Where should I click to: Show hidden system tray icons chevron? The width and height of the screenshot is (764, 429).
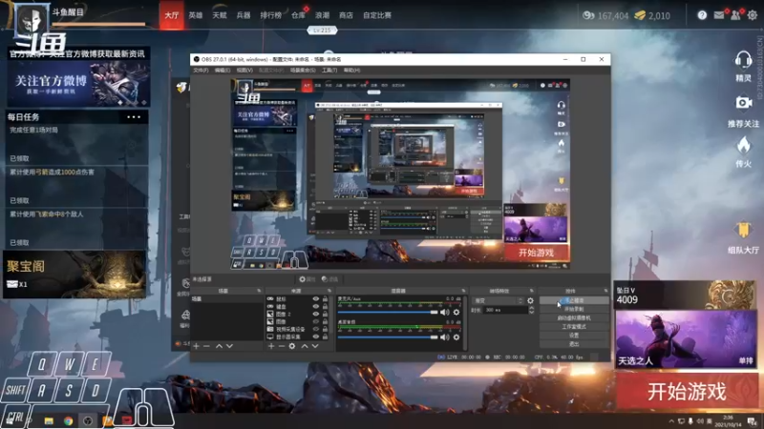coord(671,421)
